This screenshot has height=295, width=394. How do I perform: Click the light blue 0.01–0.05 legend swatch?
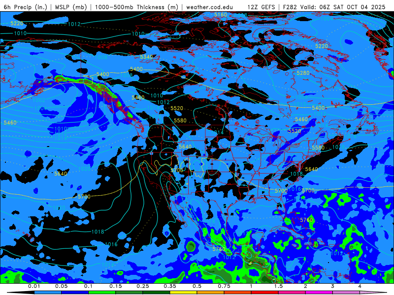48,293
